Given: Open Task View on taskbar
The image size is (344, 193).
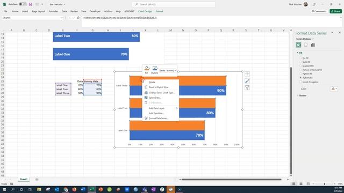Looking at the screenshot, I should click(30, 189).
